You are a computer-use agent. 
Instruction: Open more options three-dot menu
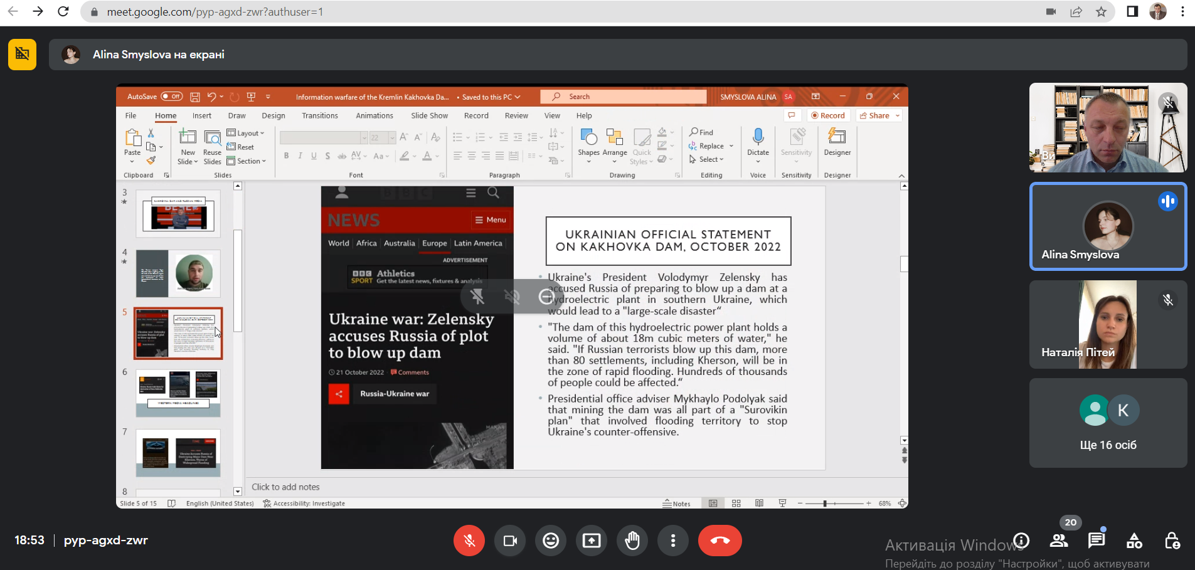tap(672, 541)
